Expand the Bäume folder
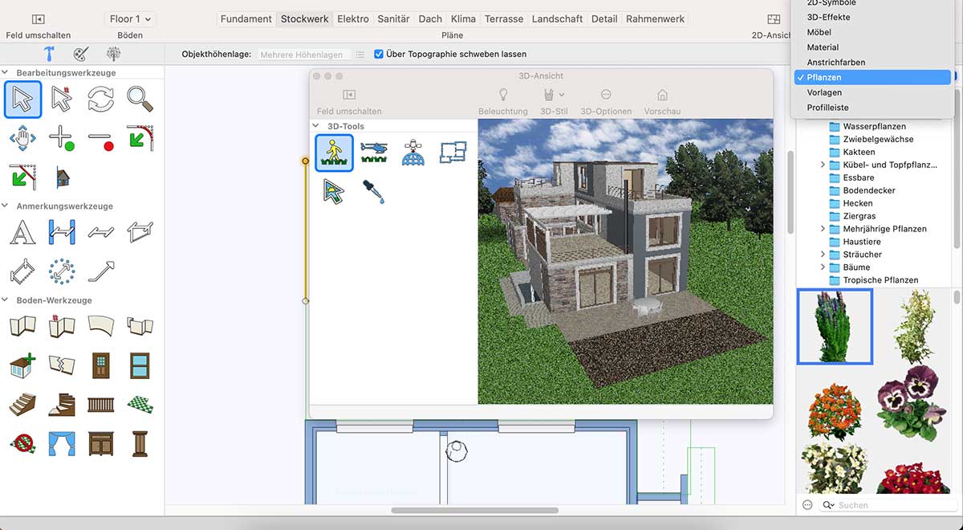The image size is (963, 530). [823, 267]
